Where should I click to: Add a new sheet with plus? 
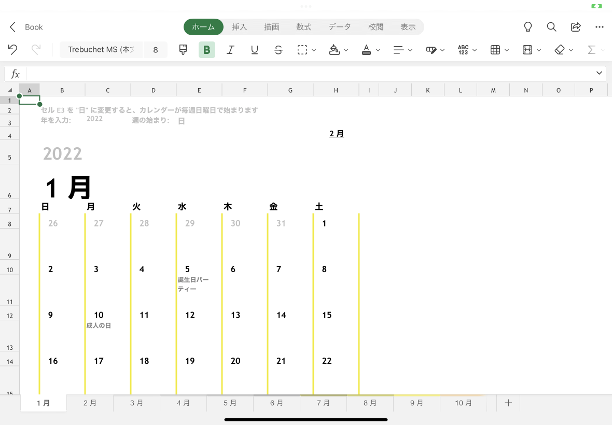[508, 403]
